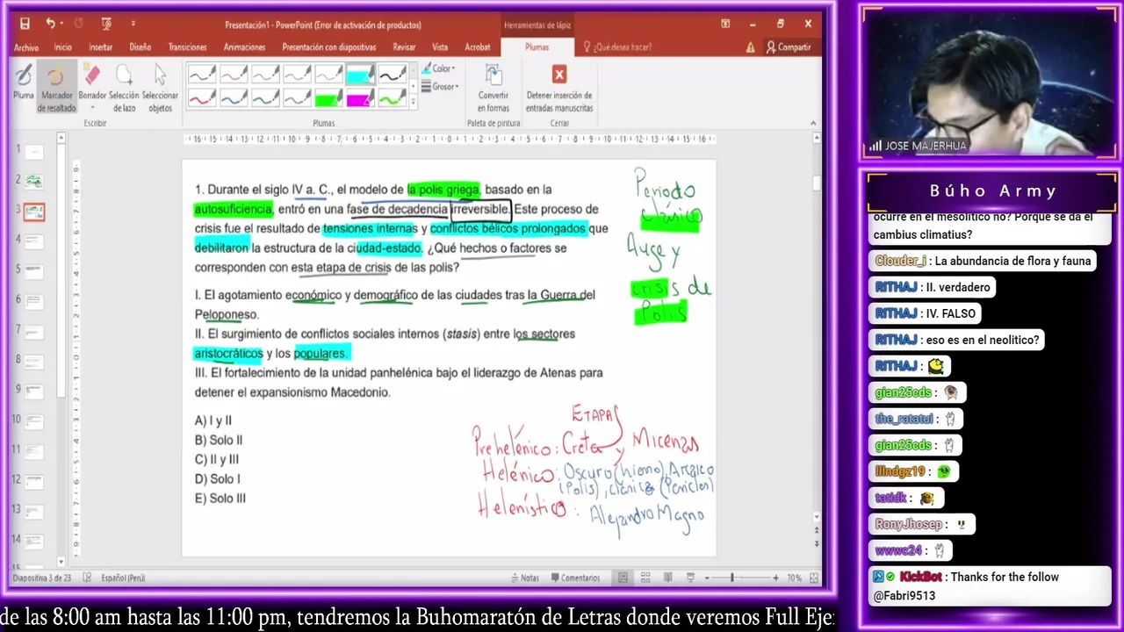1124x632 pixels.
Task: Open the Archivo menu
Action: click(26, 47)
